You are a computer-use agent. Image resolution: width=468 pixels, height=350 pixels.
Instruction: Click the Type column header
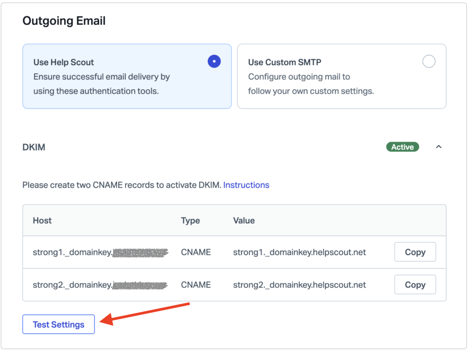coord(190,220)
